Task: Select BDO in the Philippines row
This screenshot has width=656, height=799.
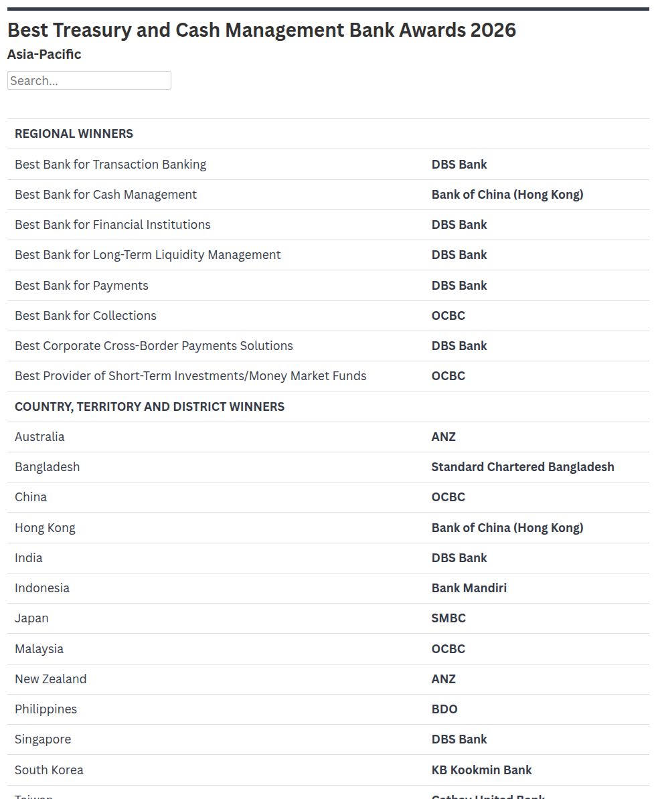Action: [444, 709]
